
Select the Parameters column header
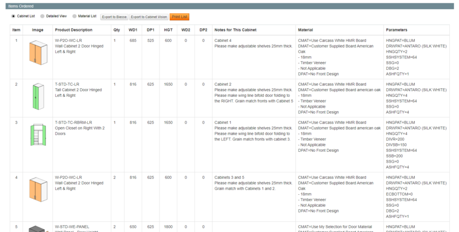tap(397, 29)
